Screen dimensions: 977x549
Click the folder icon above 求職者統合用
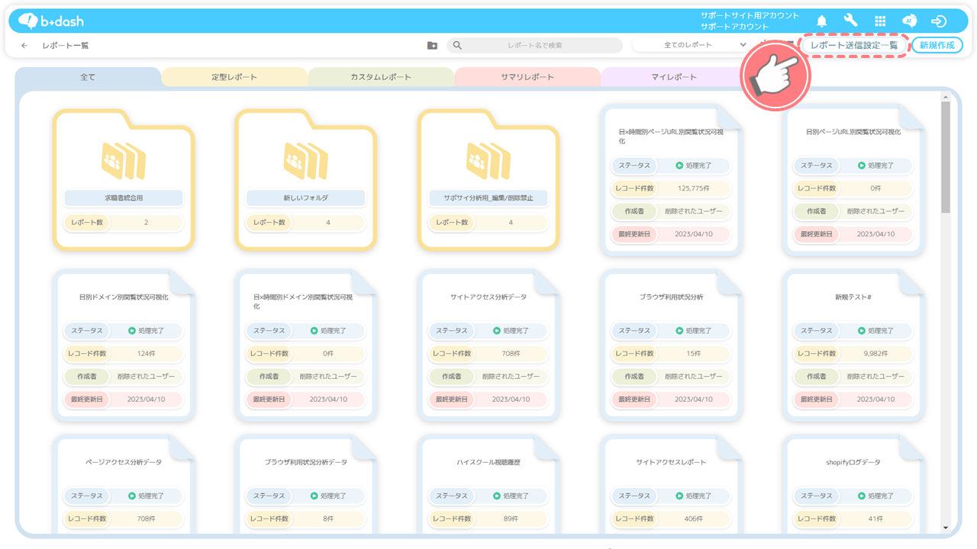(124, 161)
